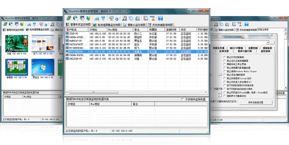Click the blue and green people icon in center toolbar
The image size is (289, 145).
tap(88, 18)
